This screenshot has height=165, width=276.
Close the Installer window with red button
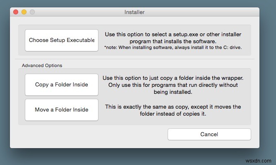pos(16,12)
